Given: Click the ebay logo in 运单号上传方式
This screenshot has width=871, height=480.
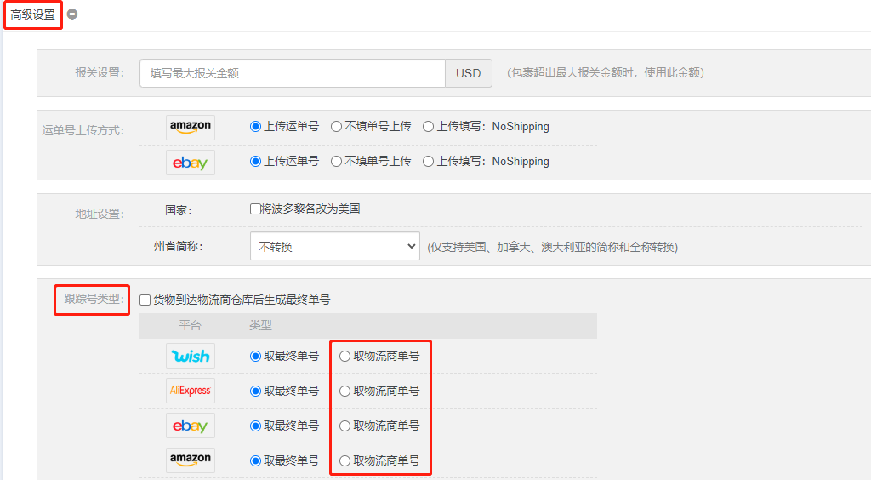Looking at the screenshot, I should tap(190, 163).
